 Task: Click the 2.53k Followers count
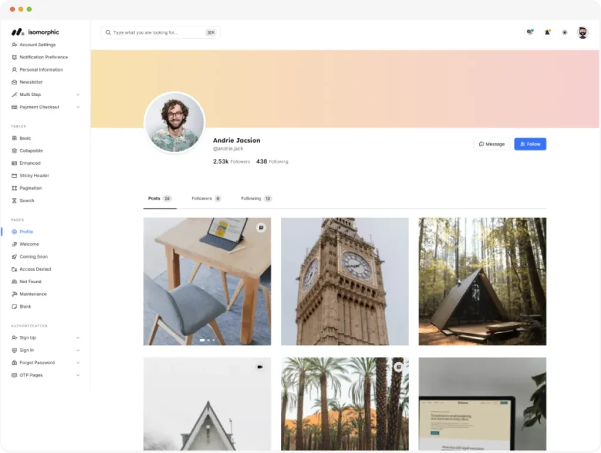[231, 162]
